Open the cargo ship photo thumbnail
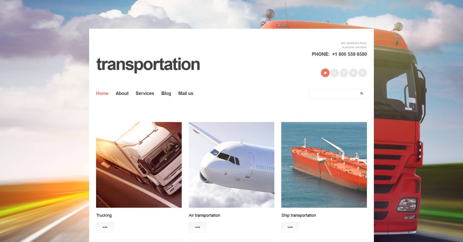Image resolution: width=463 pixels, height=242 pixels. pos(324,165)
